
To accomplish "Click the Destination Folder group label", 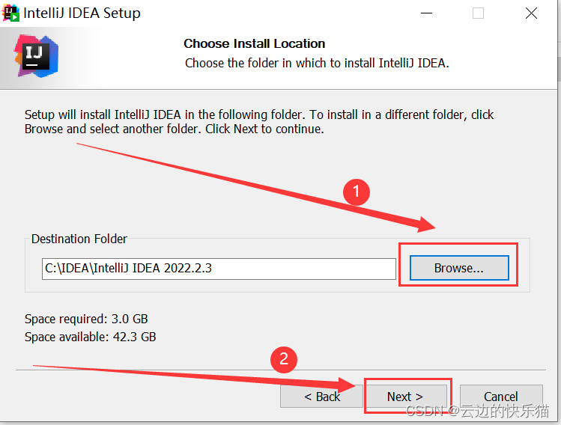I will [x=79, y=239].
